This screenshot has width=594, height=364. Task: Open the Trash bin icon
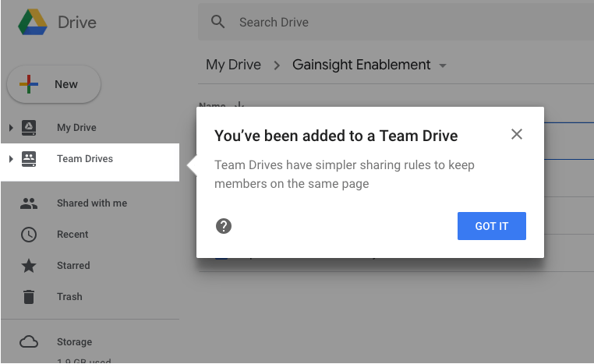click(x=29, y=297)
